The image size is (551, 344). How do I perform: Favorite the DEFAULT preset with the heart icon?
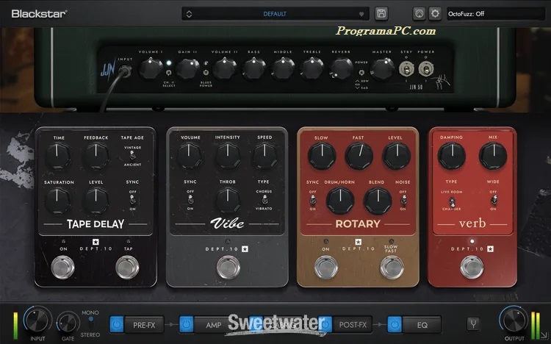361,14
